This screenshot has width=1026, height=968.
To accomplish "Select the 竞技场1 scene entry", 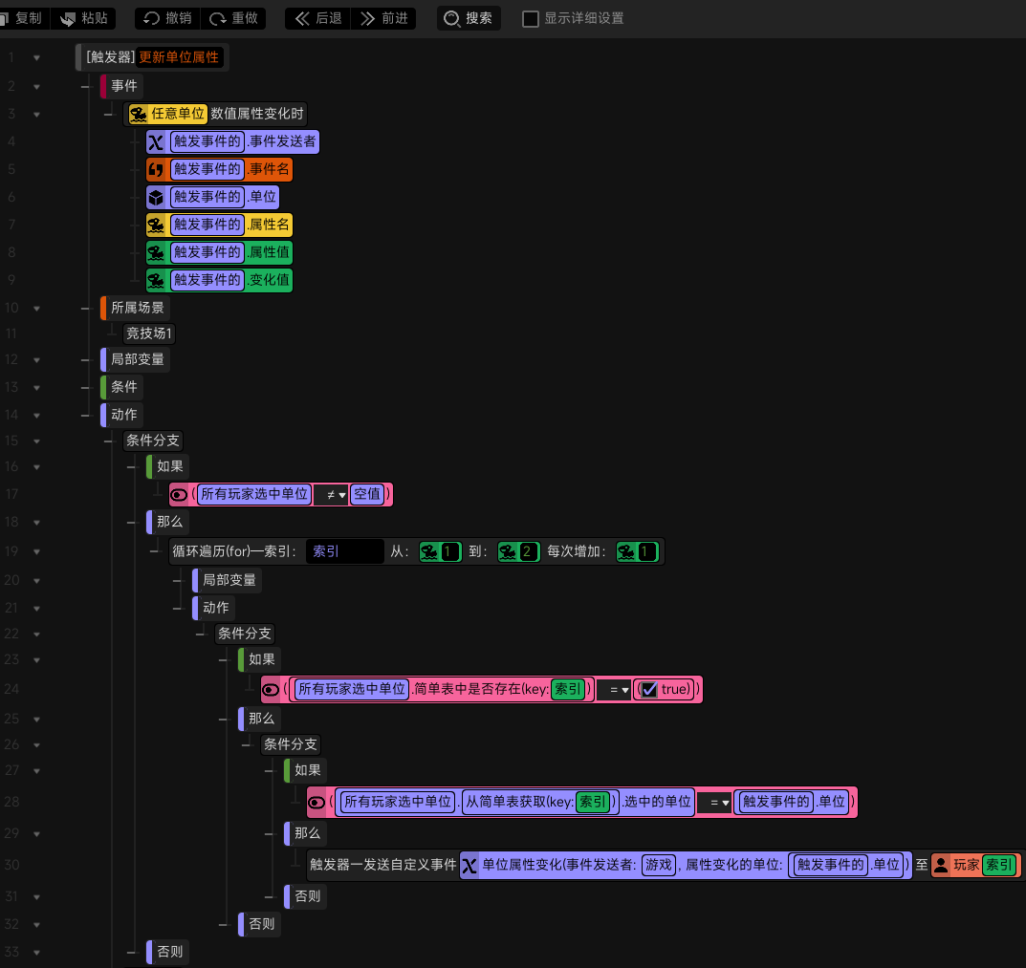I will [149, 333].
